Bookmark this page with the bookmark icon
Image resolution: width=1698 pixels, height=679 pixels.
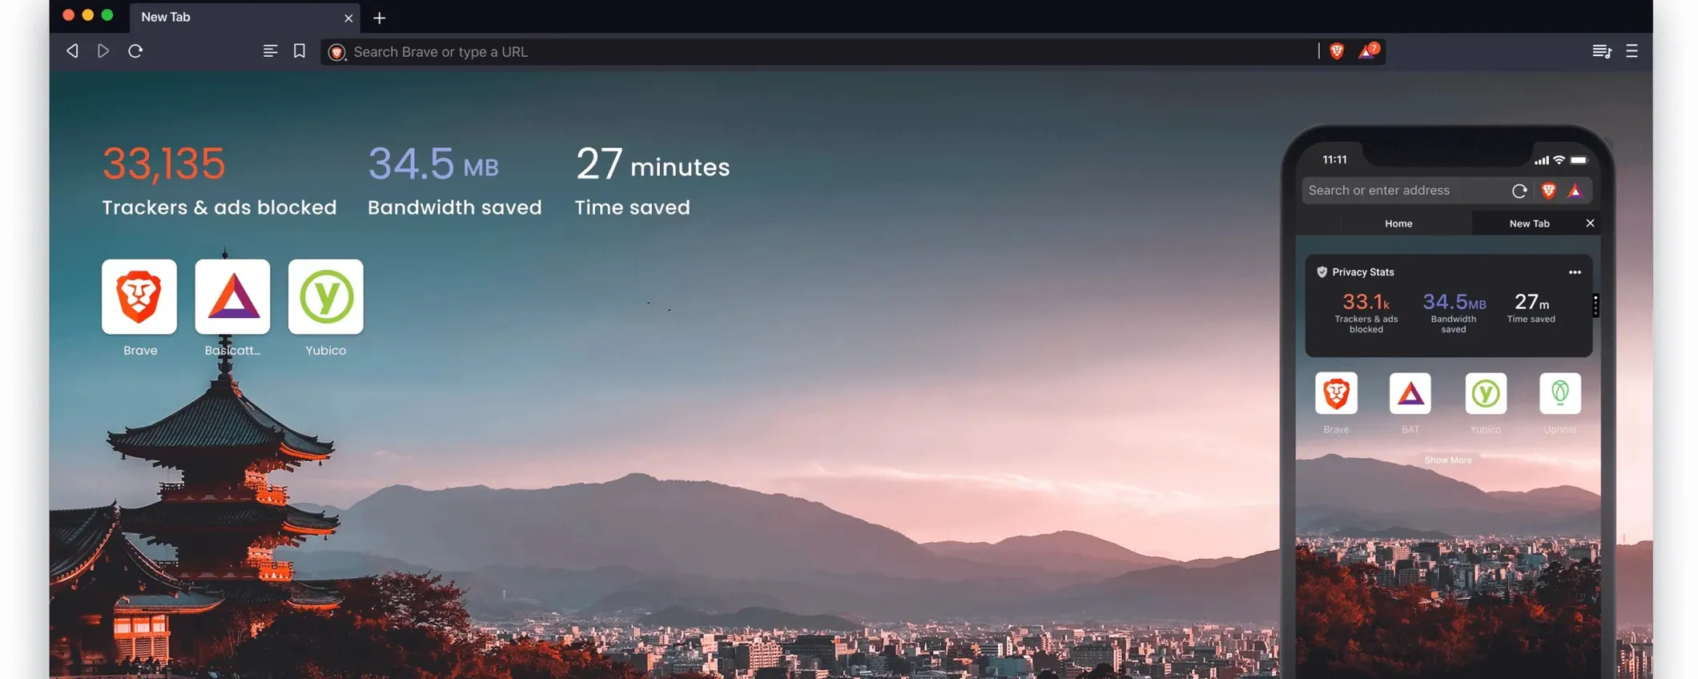(x=300, y=51)
